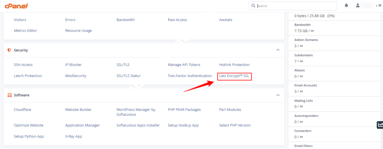Image resolution: width=383 pixels, height=149 pixels.
Task: Open the IP Blocker tool
Action: (x=73, y=65)
